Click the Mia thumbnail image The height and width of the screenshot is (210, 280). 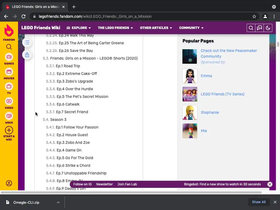point(190,131)
